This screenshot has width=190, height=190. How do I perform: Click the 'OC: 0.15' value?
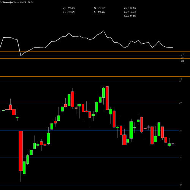[x=130, y=8]
